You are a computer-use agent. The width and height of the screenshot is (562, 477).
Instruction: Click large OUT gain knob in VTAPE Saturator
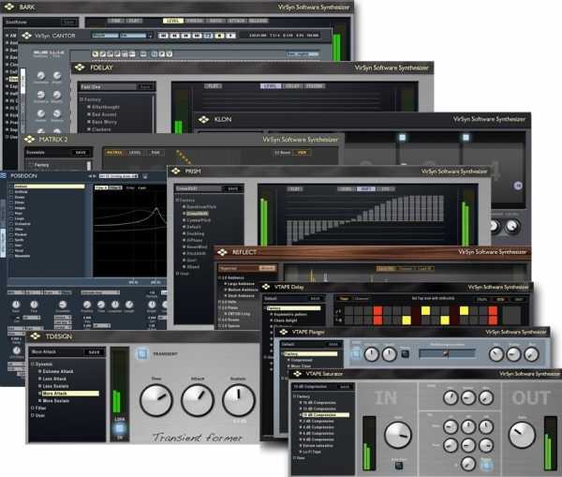pos(523,435)
